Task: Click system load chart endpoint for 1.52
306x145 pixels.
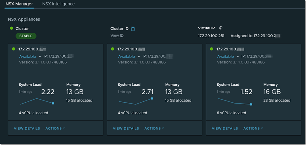Action: coord(251,104)
